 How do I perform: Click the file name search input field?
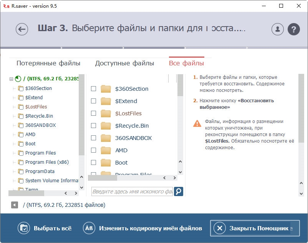pos(132,191)
